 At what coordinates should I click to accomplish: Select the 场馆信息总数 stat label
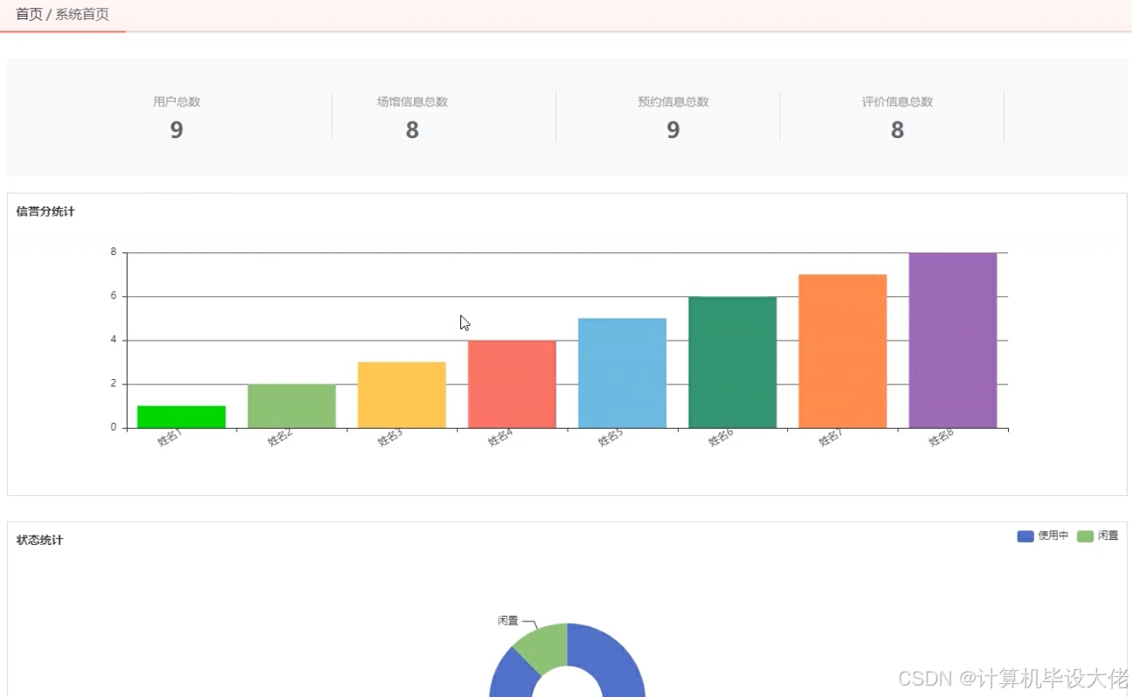(412, 101)
